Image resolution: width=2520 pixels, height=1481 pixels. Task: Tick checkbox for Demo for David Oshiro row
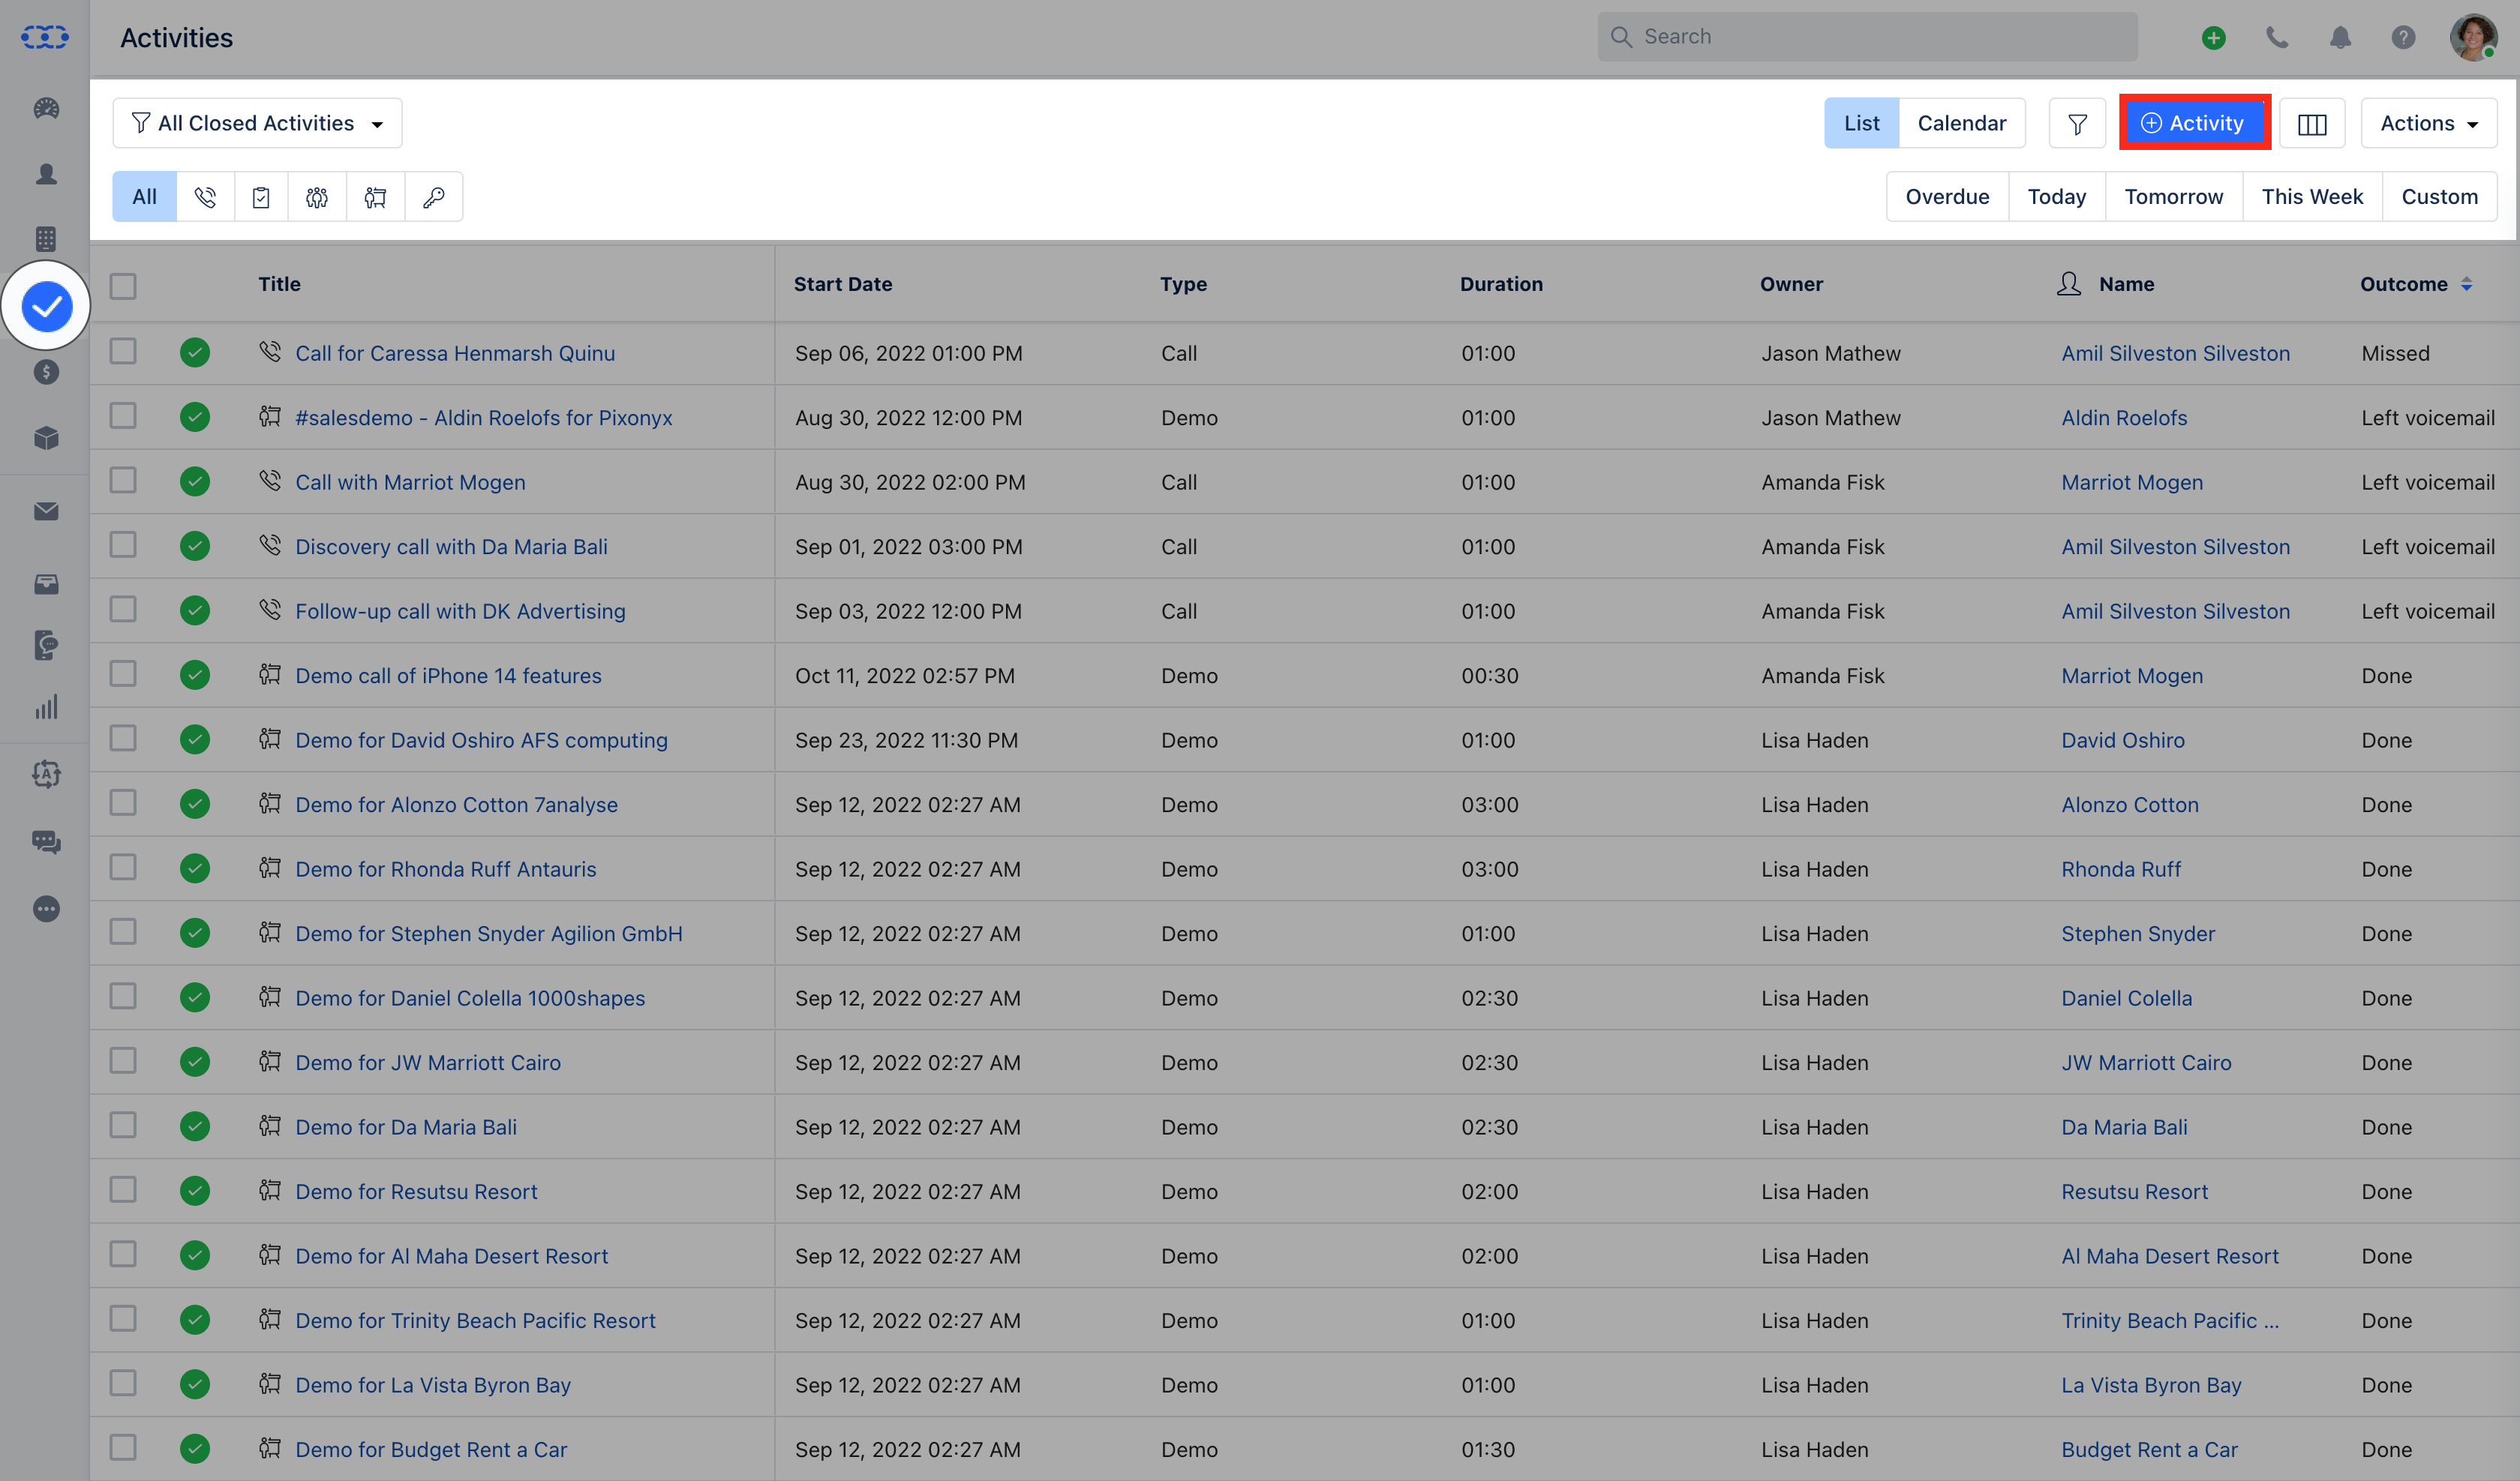click(x=123, y=739)
